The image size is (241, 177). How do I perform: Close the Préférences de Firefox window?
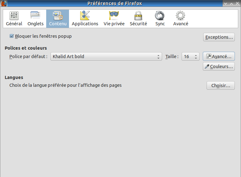(x=237, y=3)
